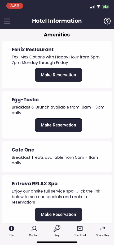The image size is (114, 245).
Task: Open the hamburger menu icon
Action: click(7, 21)
